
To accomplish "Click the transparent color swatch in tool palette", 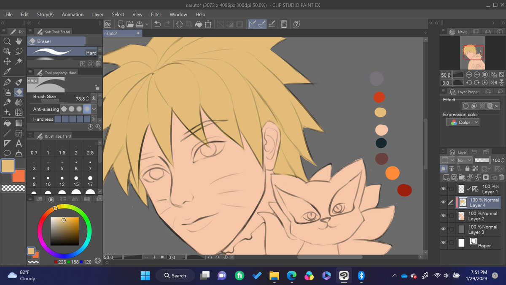I will pyautogui.click(x=13, y=188).
